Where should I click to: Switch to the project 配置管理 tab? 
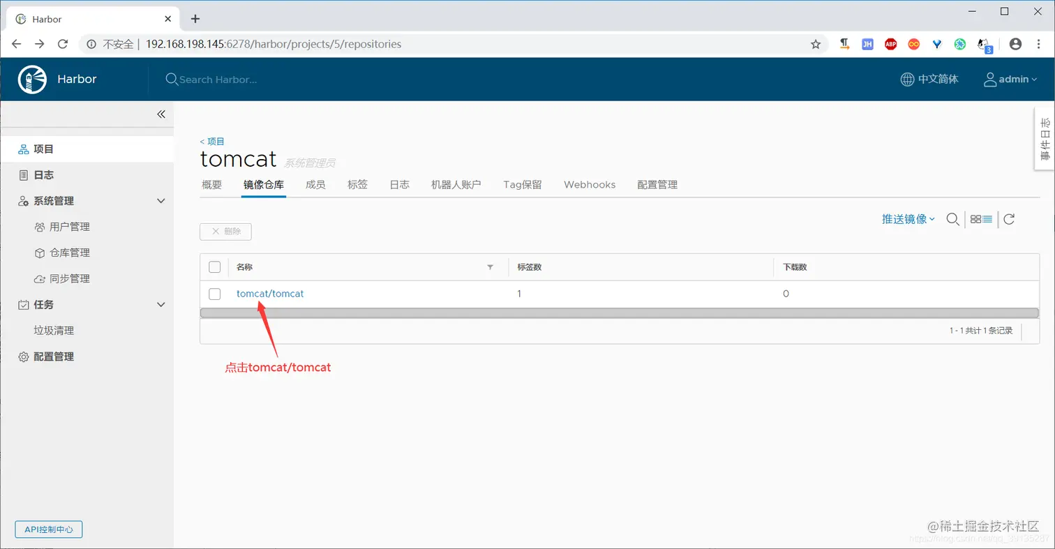657,185
